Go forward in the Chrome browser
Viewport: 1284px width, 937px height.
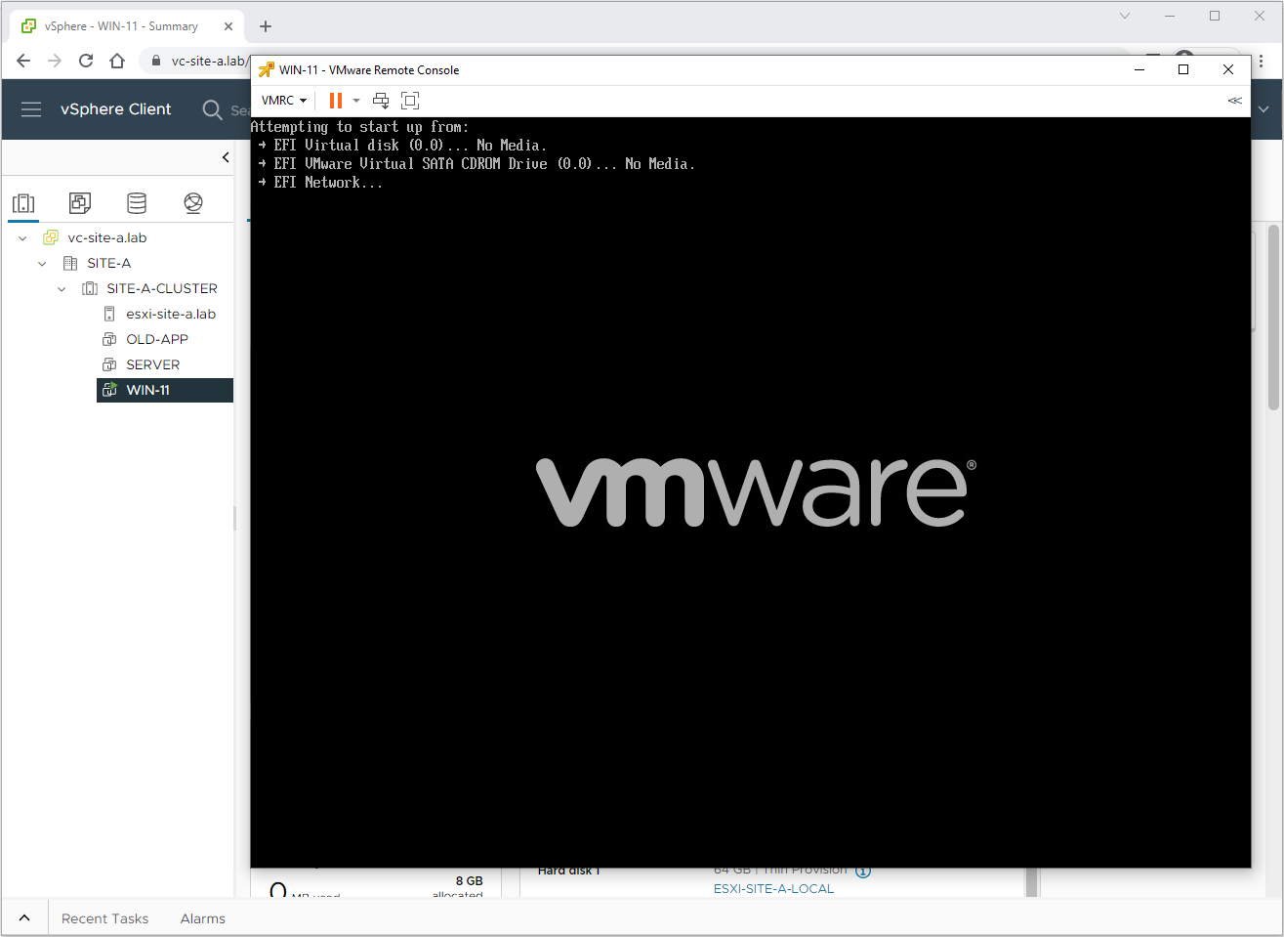pos(55,61)
